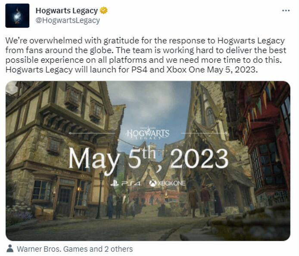Click the tweet text starting with We're overwhelmed
Image resolution: width=299 pixels, height=256 pixels.
[x=146, y=55]
